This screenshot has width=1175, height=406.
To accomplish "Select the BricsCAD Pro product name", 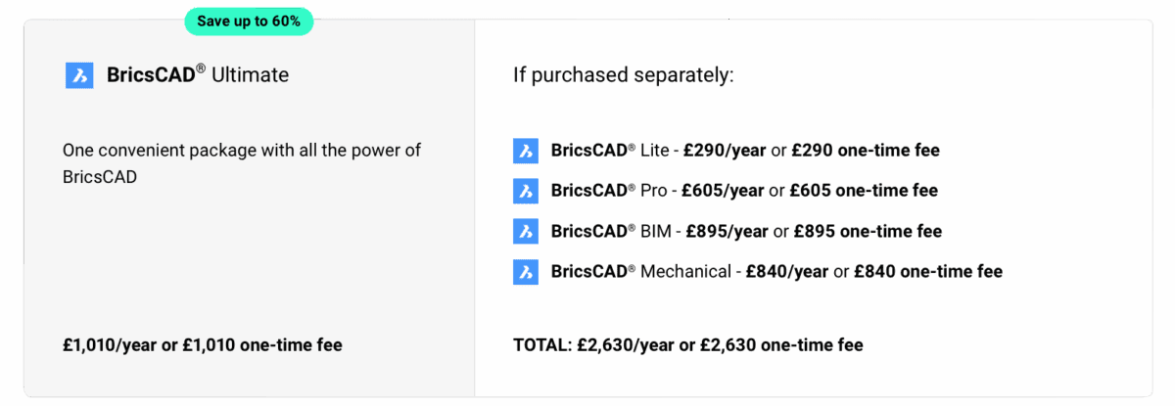I will [x=609, y=191].
